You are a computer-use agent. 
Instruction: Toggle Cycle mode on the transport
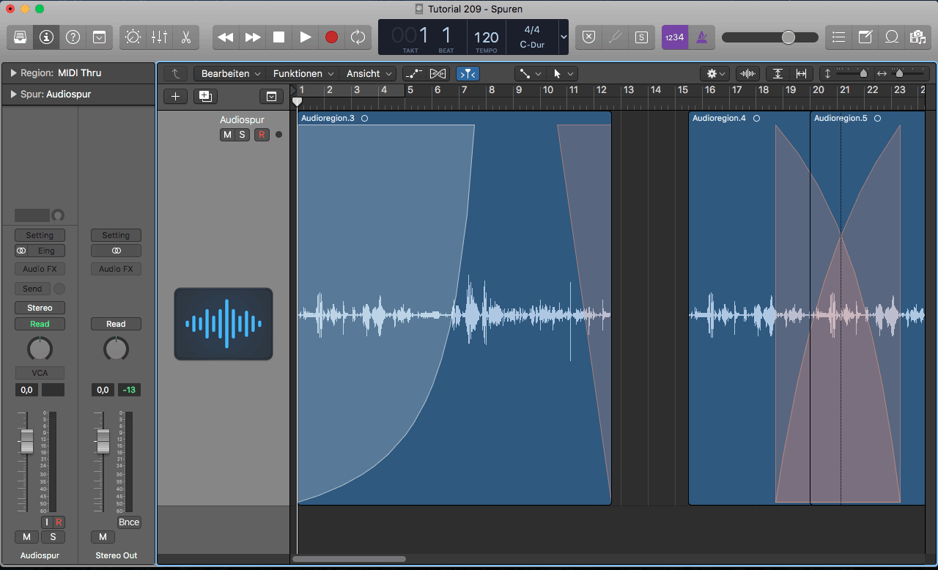coord(358,37)
